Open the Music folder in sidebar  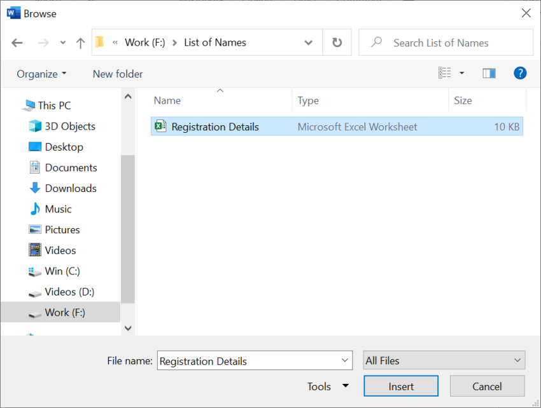[x=58, y=209]
